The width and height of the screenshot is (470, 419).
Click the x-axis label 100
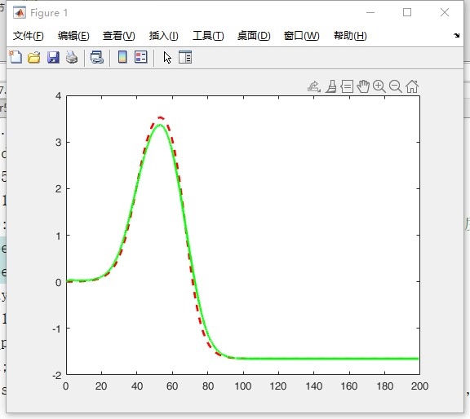[243, 386]
